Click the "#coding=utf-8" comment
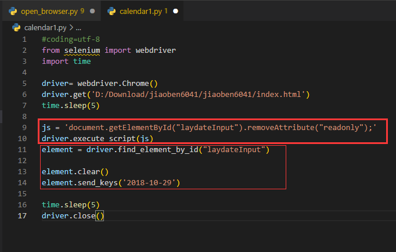This screenshot has width=396, height=252. pos(71,39)
